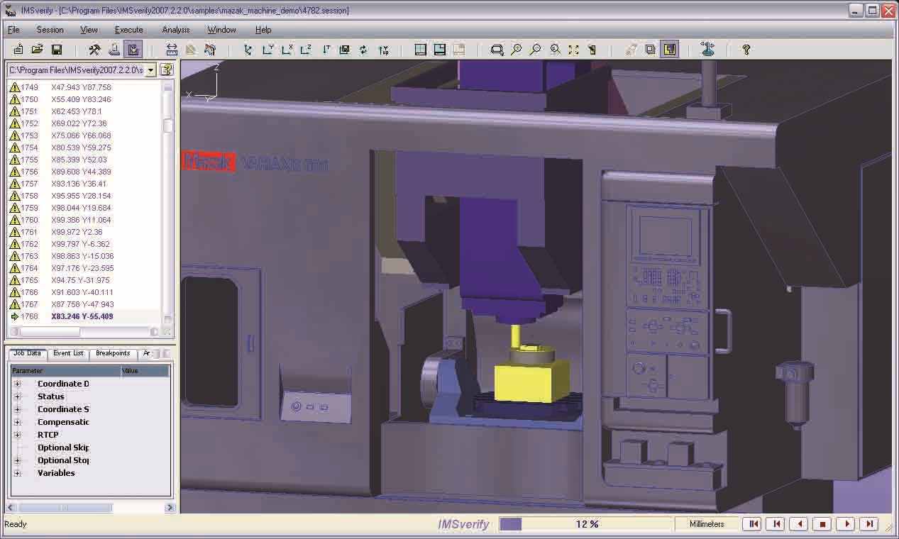Image resolution: width=899 pixels, height=539 pixels.
Task: Click the Job Data horizontal scrollbar
Action: click(x=90, y=508)
